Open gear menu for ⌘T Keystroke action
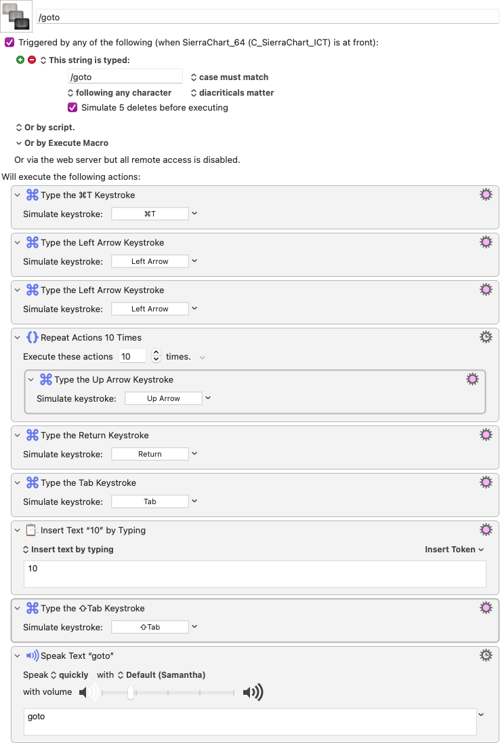500x743 pixels. (486, 194)
